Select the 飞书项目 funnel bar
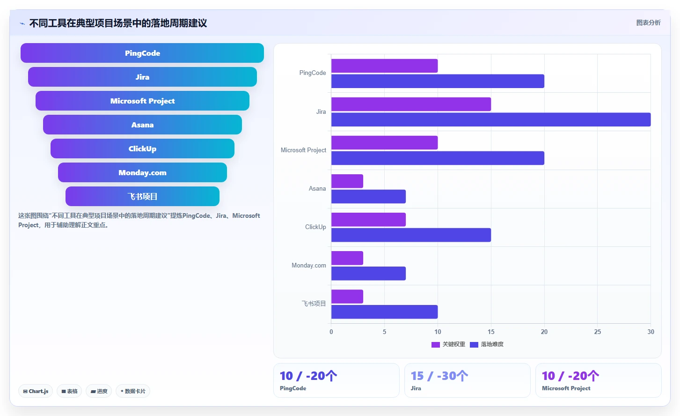680x416 pixels. pos(142,196)
